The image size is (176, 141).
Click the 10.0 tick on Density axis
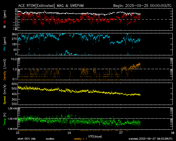(13, 59)
